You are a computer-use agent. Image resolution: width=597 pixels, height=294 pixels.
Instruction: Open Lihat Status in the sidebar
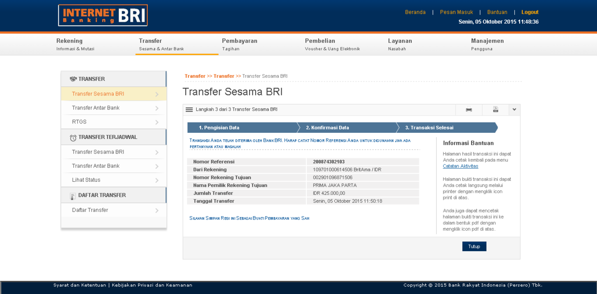pos(113,180)
